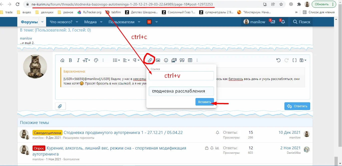
Task: Open more insert options after table
Action: pos(197,60)
